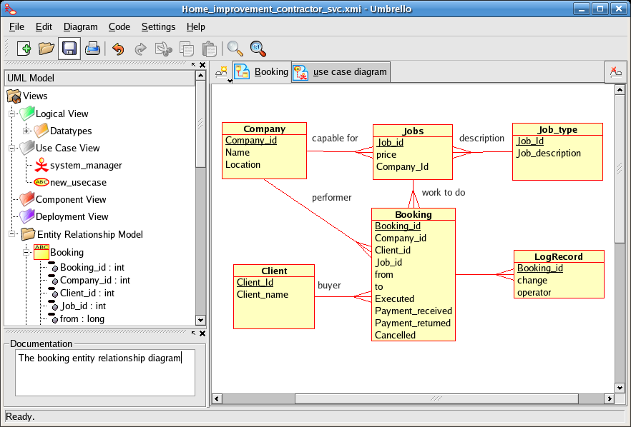The width and height of the screenshot is (631, 427).
Task: Click the Cut scissors icon
Action: pos(163,49)
